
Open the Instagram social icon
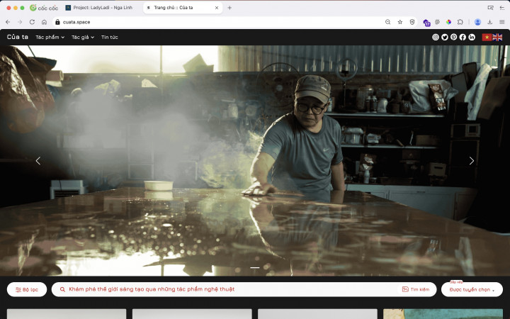click(436, 37)
